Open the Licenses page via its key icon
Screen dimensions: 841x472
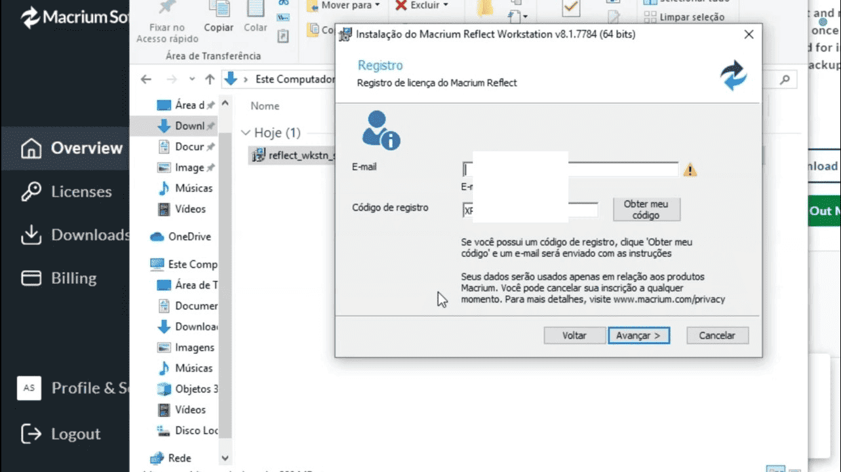pos(31,191)
